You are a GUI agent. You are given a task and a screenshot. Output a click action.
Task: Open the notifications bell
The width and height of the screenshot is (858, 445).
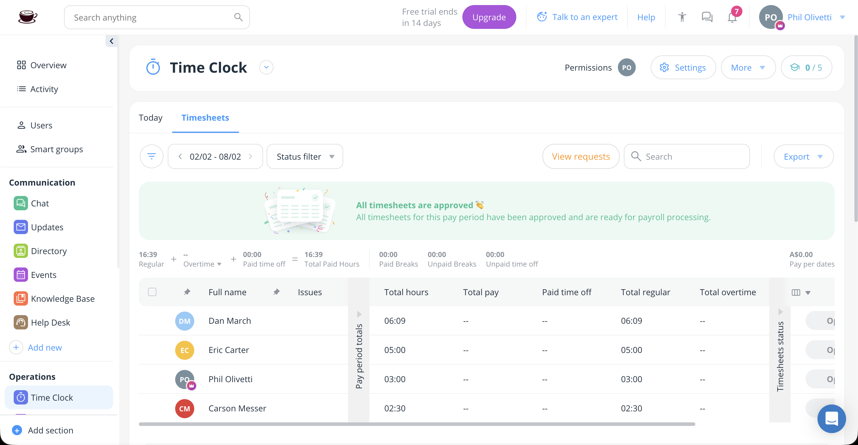731,17
